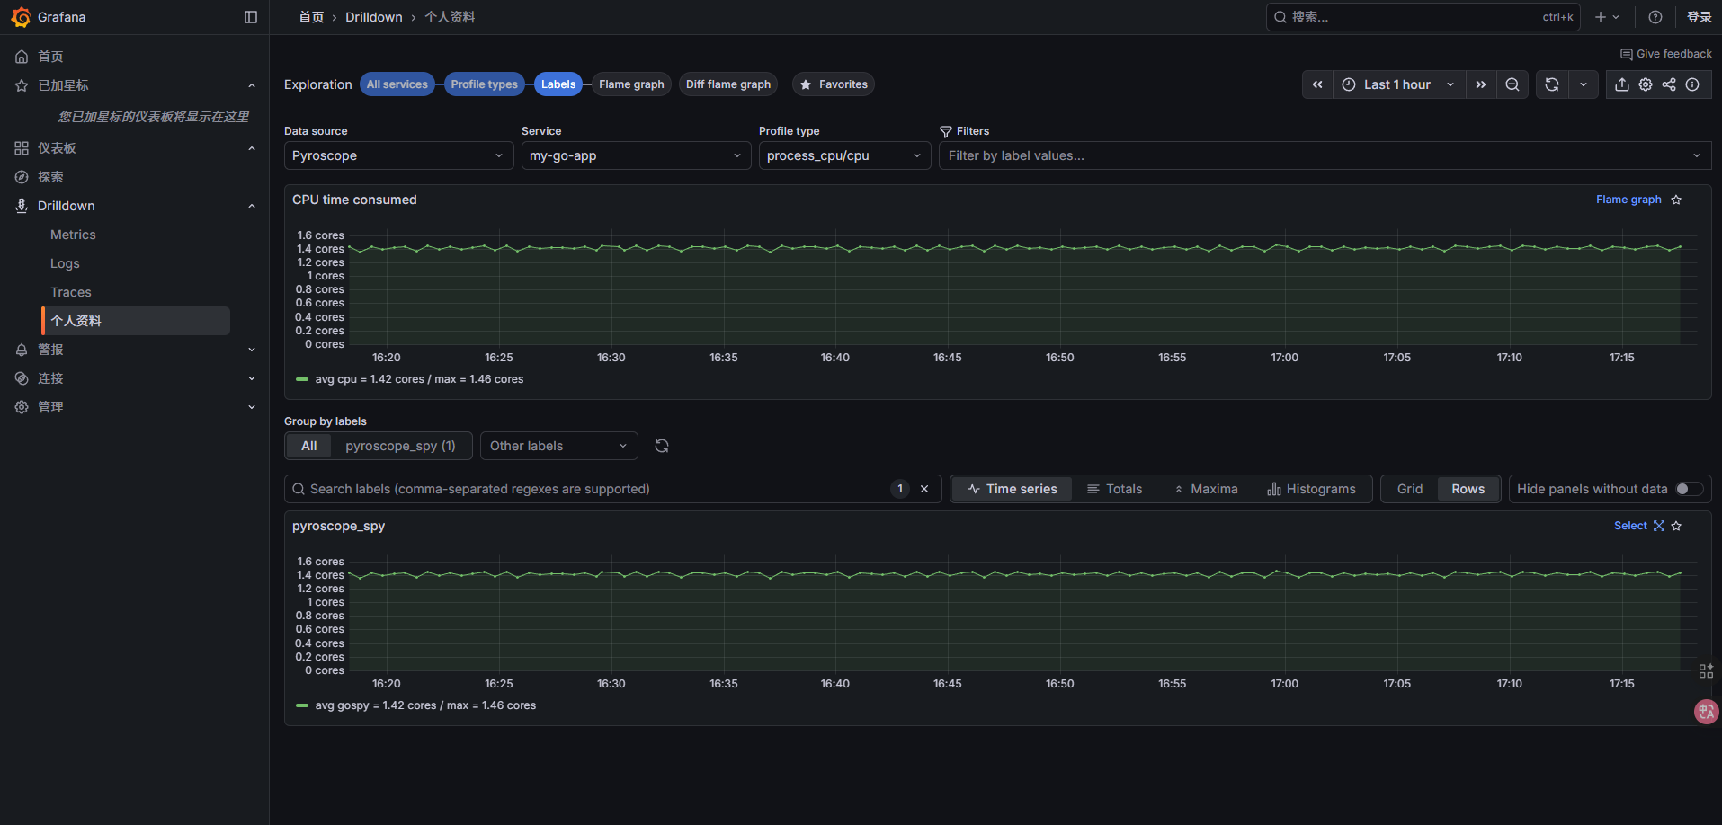Open the Service my-go-app dropdown

(636, 155)
